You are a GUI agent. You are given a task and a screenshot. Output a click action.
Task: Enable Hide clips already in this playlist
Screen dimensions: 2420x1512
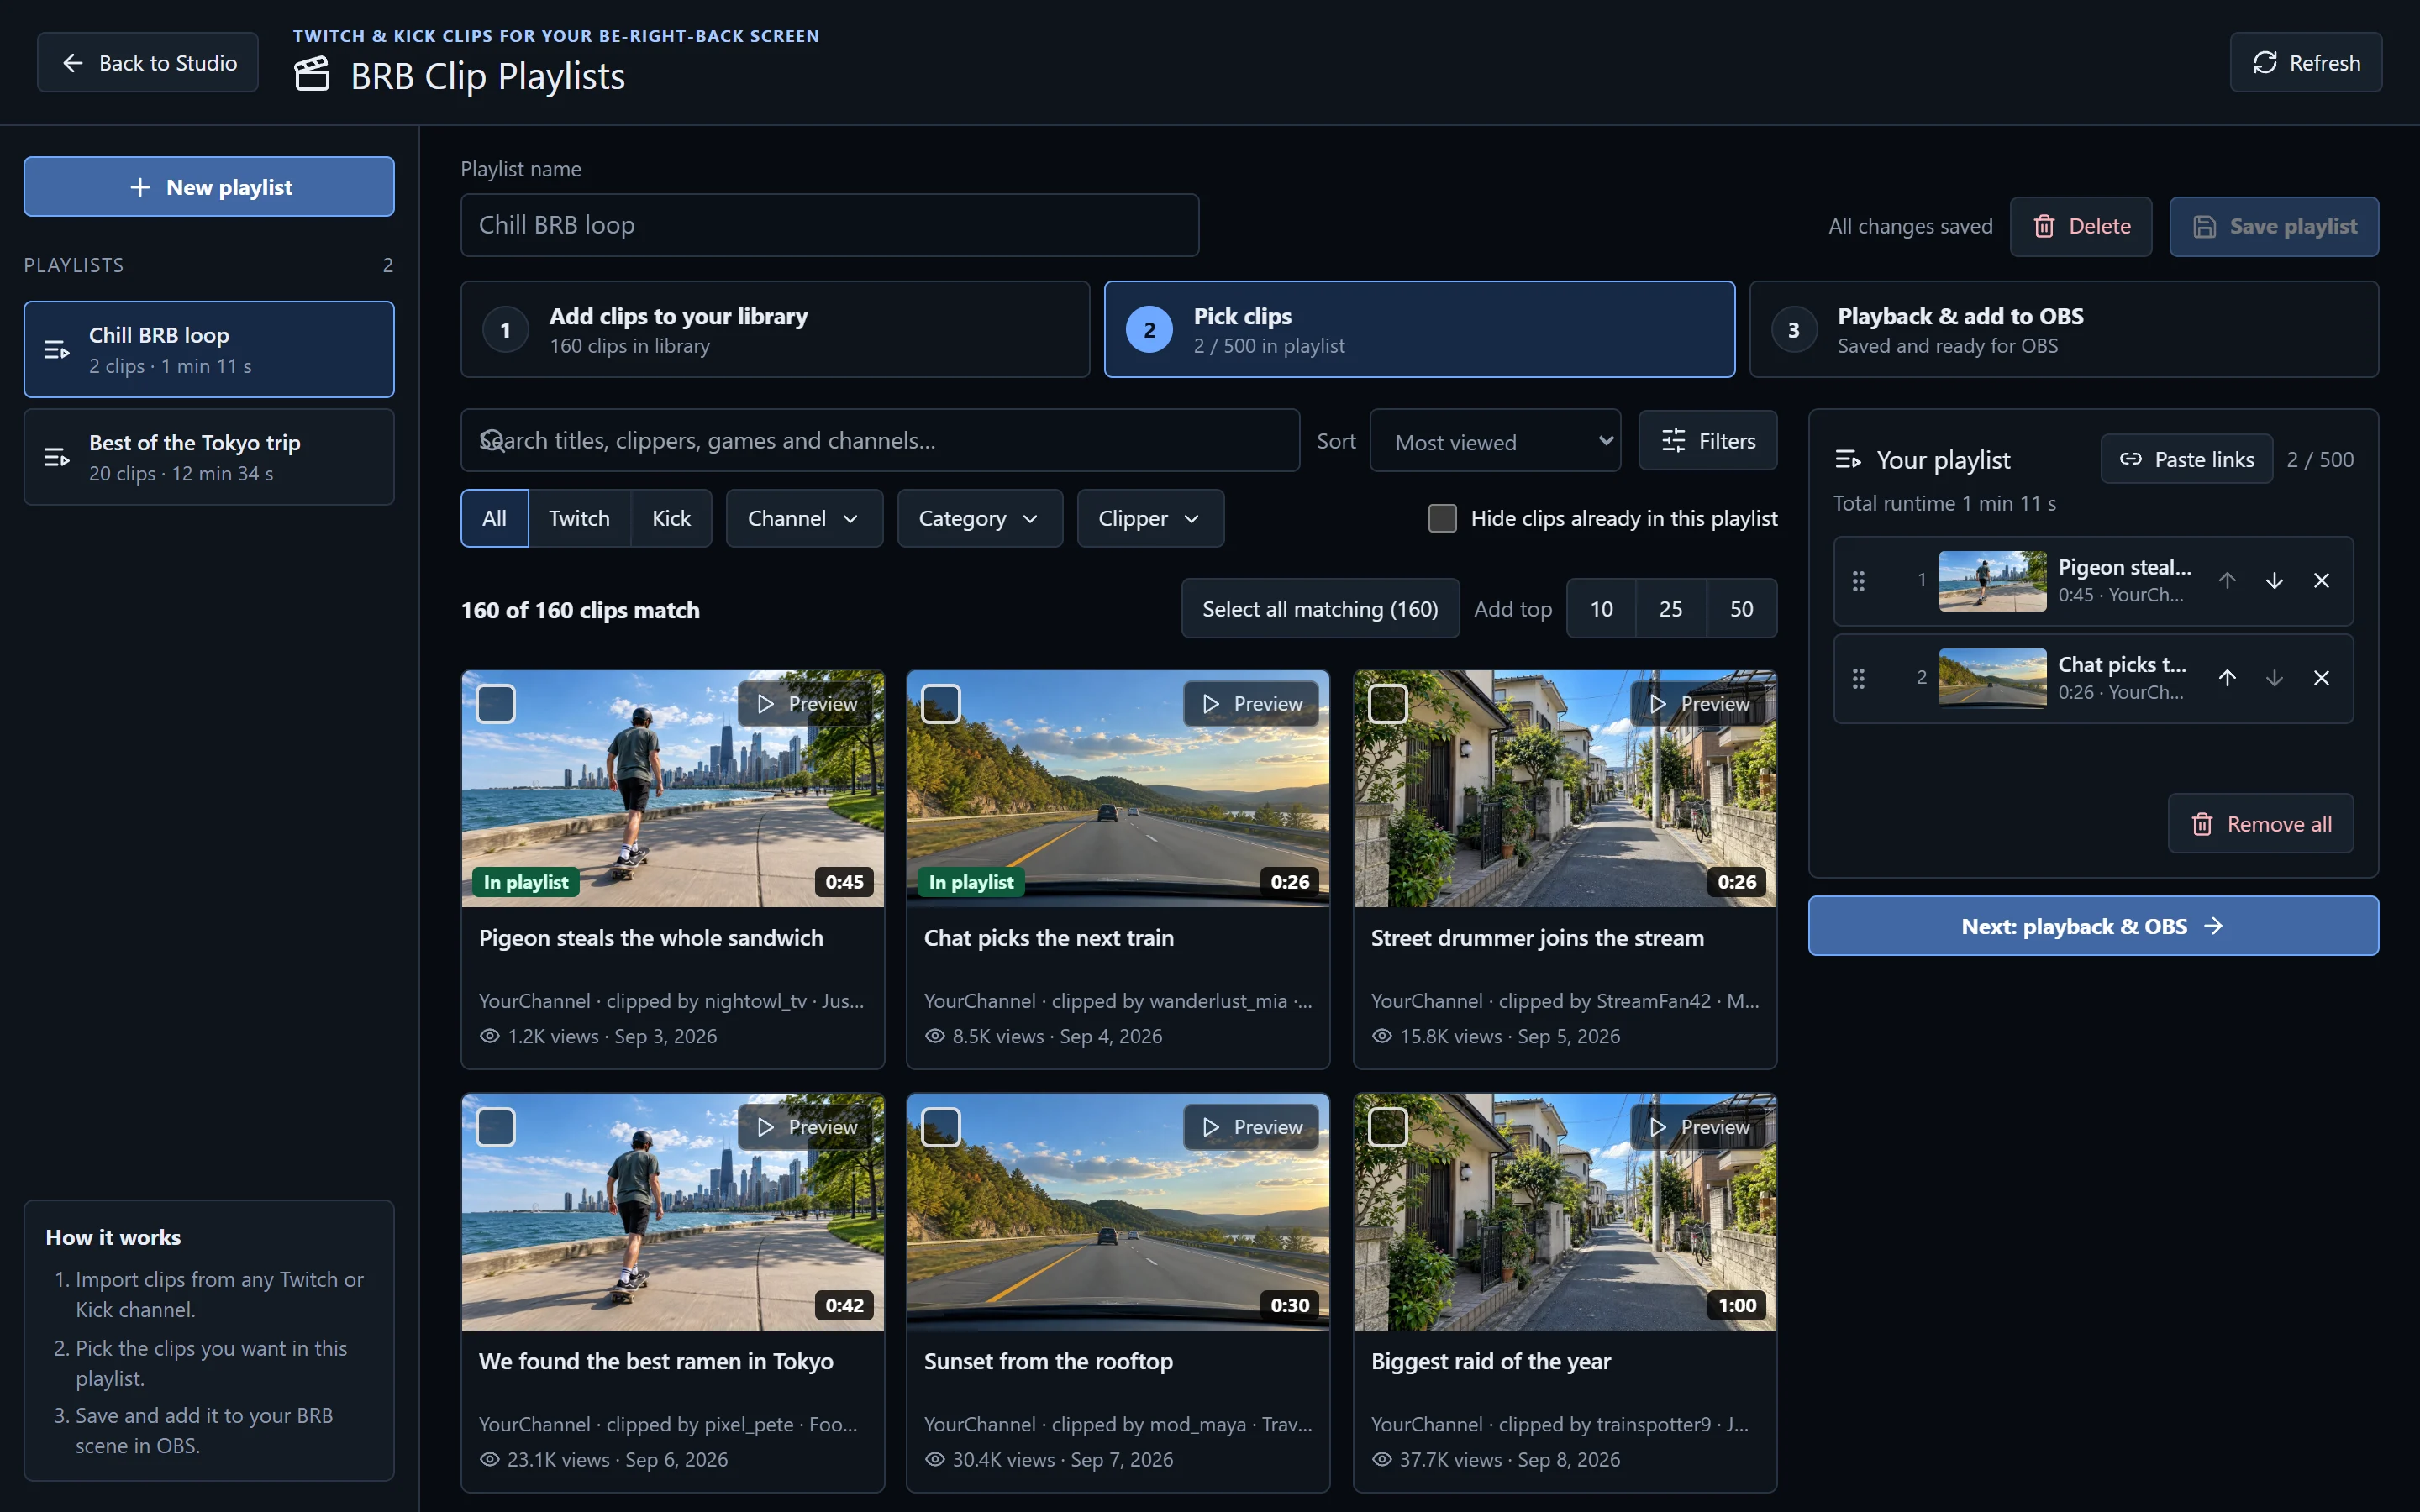[1442, 518]
